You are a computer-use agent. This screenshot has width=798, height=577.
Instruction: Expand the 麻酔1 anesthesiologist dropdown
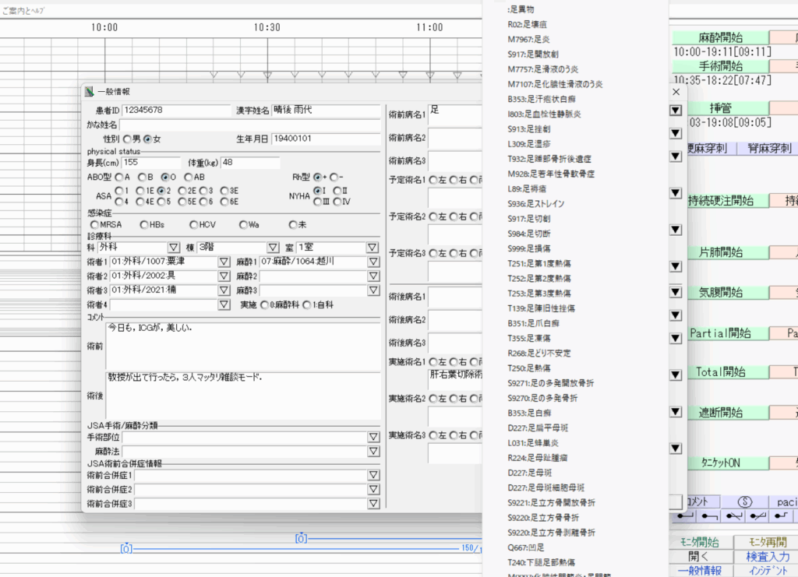pyautogui.click(x=372, y=262)
